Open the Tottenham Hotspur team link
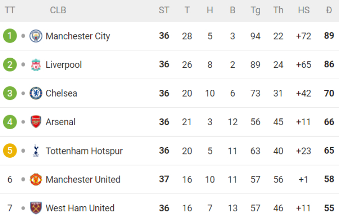Viewport: 339px width, 220px height. (x=84, y=151)
